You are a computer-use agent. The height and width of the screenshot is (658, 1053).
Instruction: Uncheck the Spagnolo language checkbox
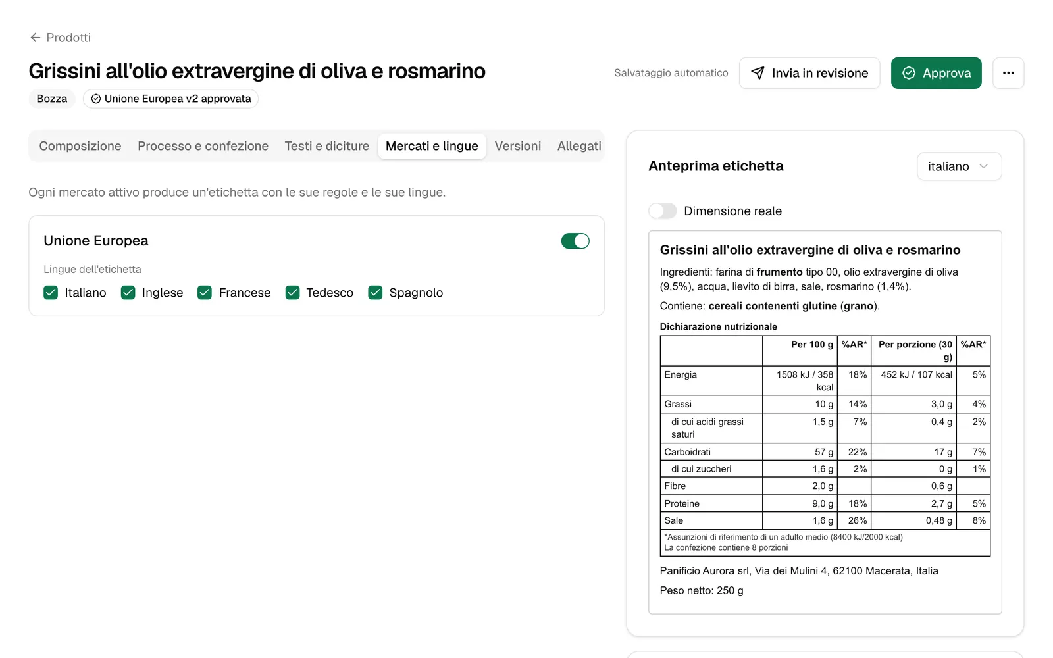(x=375, y=292)
